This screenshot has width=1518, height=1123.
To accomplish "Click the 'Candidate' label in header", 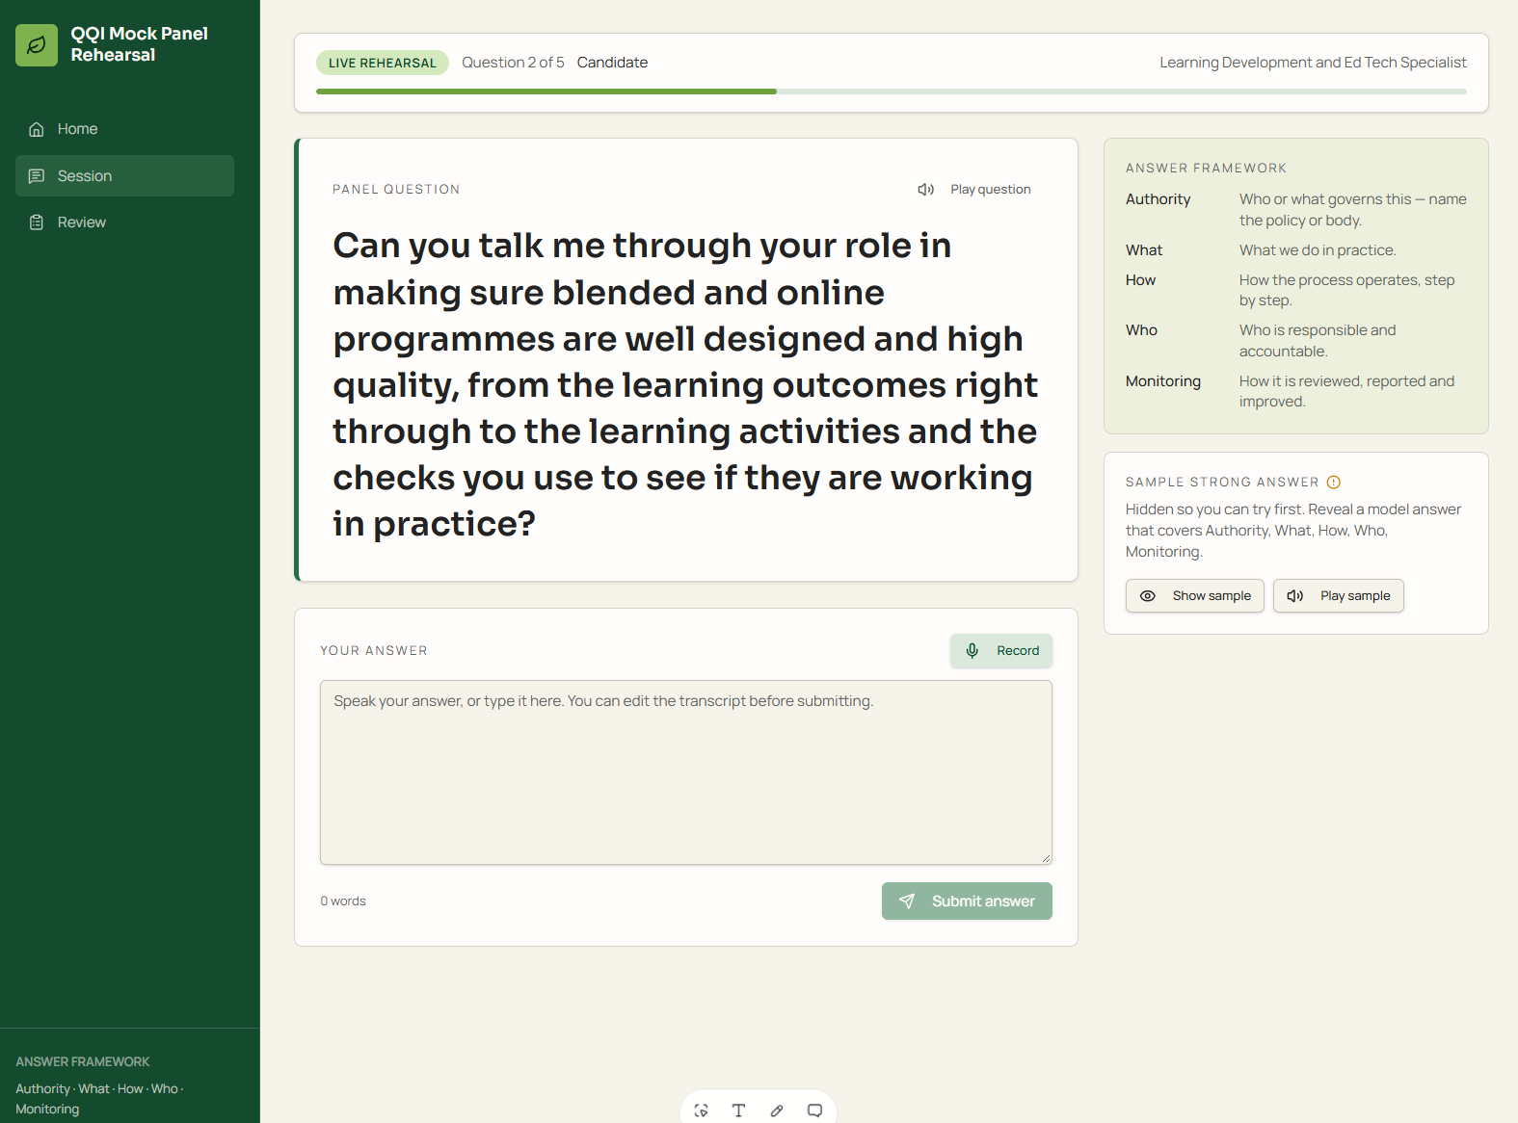I will click(612, 63).
